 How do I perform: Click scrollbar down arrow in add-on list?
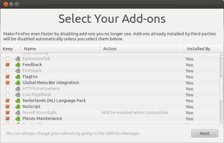(222, 122)
